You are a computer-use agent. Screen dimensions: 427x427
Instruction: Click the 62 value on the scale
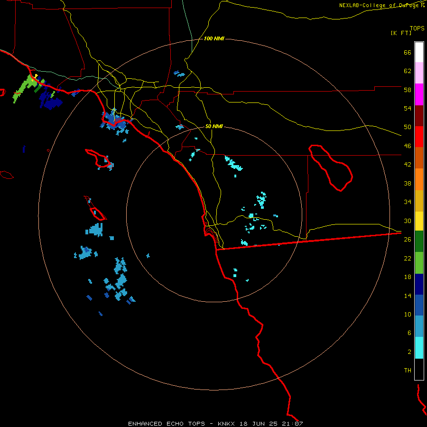point(408,71)
